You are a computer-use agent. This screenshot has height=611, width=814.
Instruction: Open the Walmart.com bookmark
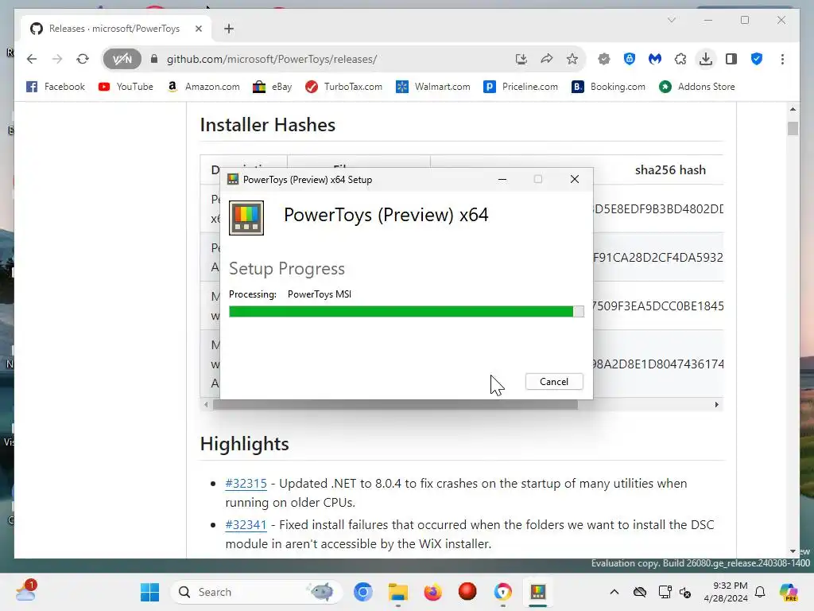click(x=433, y=87)
